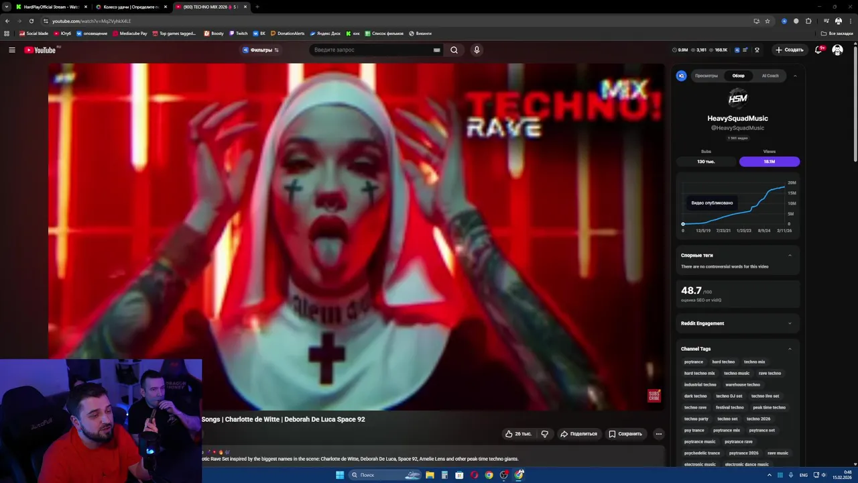The width and height of the screenshot is (858, 483).
Task: Like the video with 26 тыс. thumbs up
Action: [518, 434]
